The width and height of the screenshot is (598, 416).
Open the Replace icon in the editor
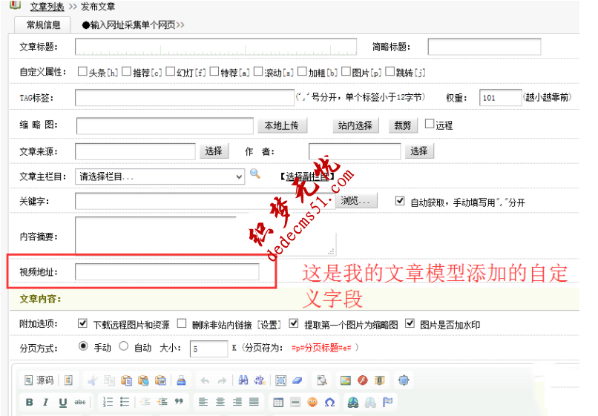click(260, 380)
